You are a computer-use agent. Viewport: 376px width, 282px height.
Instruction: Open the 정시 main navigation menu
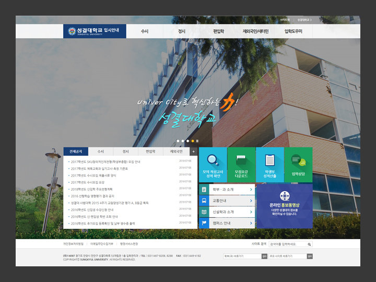(182, 31)
